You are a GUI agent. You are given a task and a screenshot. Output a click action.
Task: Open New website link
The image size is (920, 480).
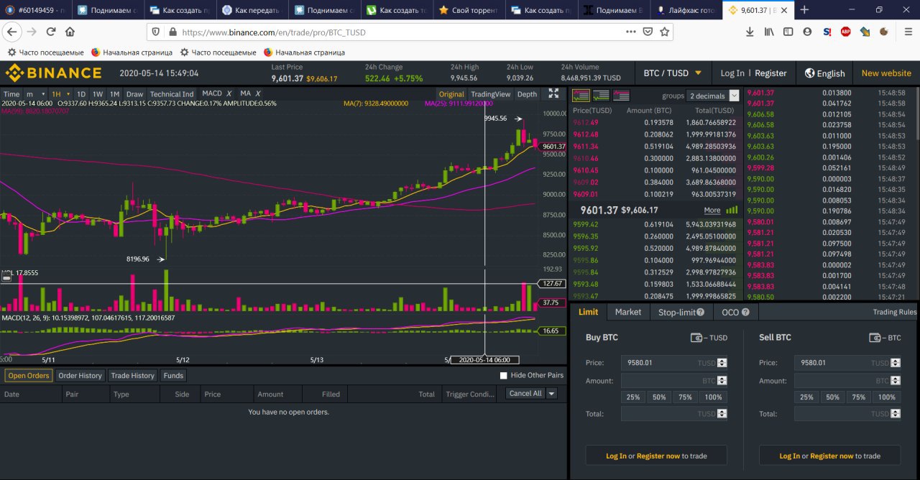[x=886, y=73]
